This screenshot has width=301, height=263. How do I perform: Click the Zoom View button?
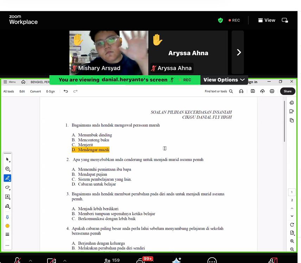(x=267, y=20)
